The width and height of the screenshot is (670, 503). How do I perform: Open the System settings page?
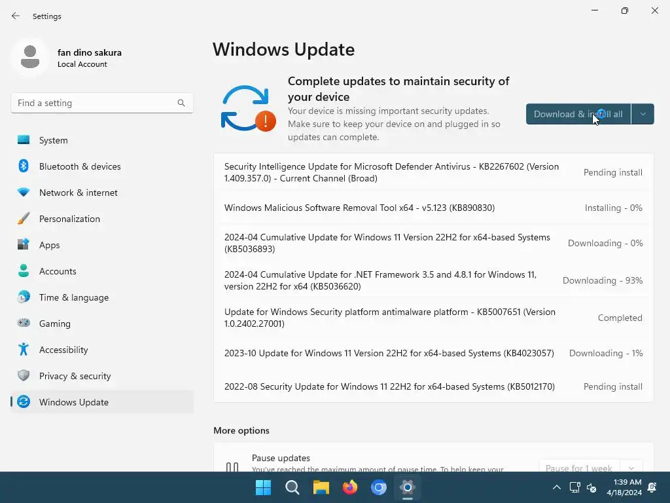(102, 140)
